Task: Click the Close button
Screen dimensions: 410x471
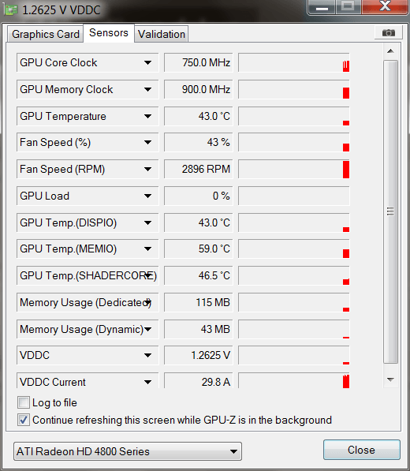Action: coord(362,450)
